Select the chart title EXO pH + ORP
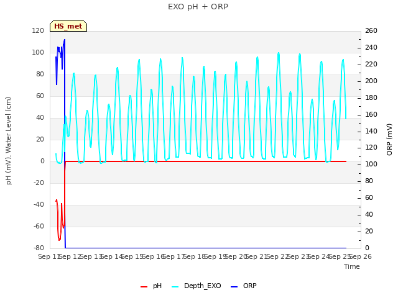This screenshot has width=398, height=298. tap(198, 7)
